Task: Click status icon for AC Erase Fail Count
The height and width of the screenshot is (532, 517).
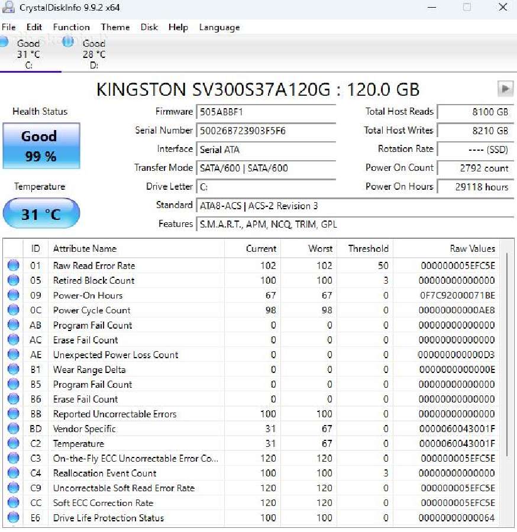Action: 13,340
